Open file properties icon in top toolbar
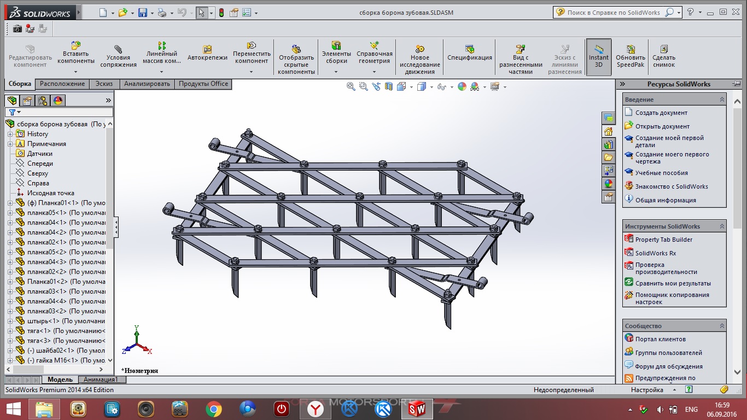 [x=235, y=13]
